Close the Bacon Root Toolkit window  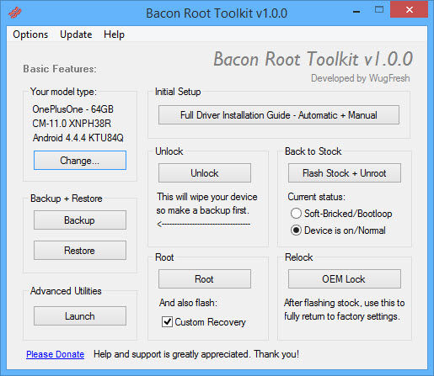coord(409,10)
